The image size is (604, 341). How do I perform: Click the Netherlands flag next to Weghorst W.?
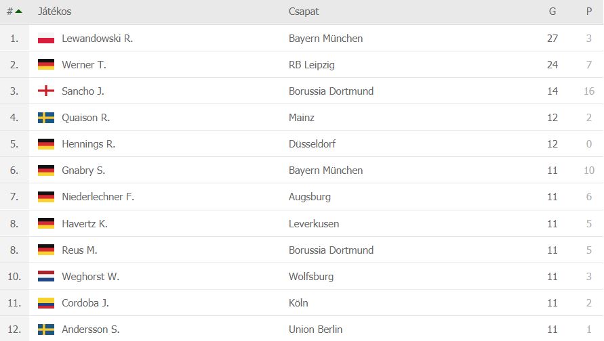(46, 277)
